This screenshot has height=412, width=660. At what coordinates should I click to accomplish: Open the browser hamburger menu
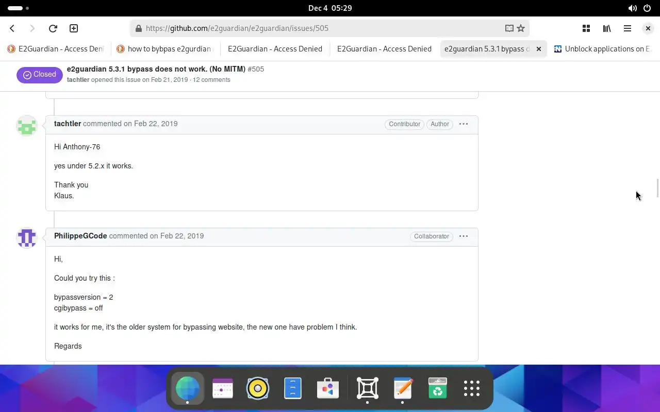point(628,28)
